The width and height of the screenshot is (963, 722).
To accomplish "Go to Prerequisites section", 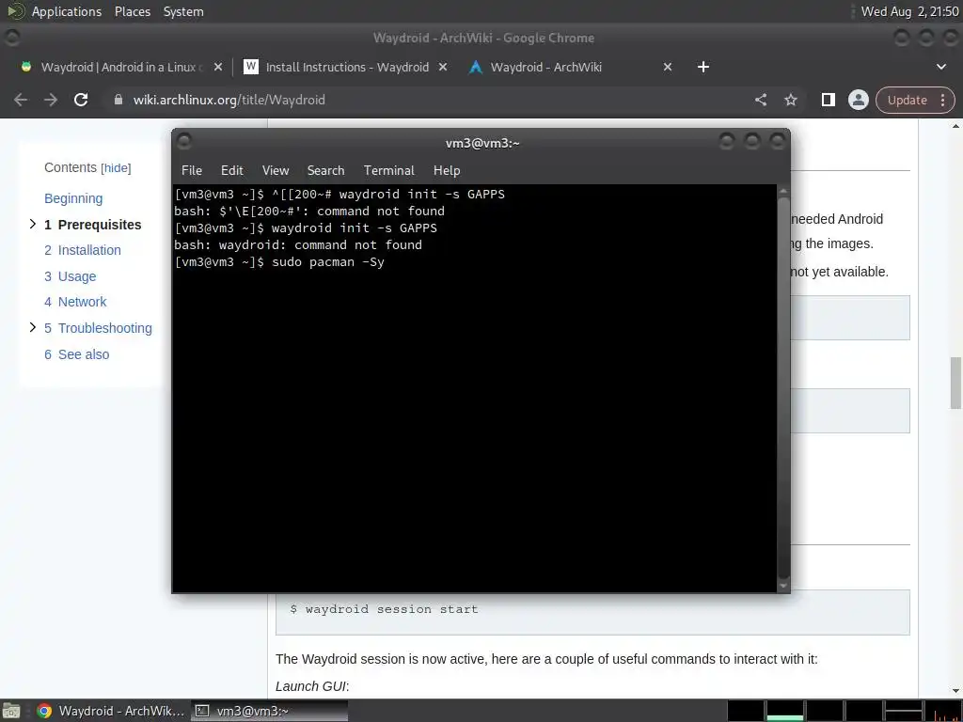I will pyautogui.click(x=93, y=225).
